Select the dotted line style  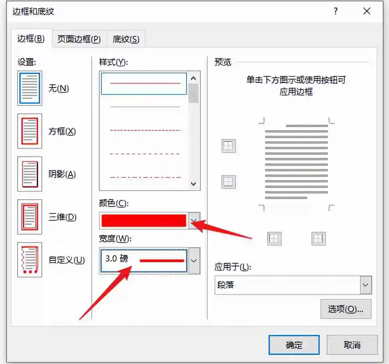(145, 107)
